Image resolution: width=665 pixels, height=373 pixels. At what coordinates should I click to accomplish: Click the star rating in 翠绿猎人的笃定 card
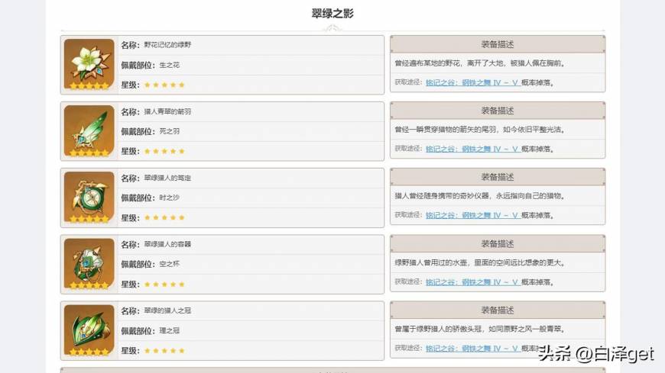coord(164,217)
